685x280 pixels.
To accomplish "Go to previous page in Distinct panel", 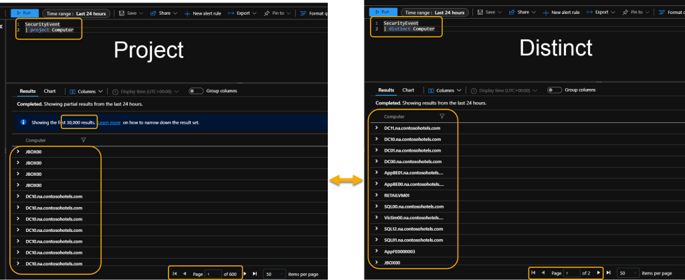I will coord(543,273).
